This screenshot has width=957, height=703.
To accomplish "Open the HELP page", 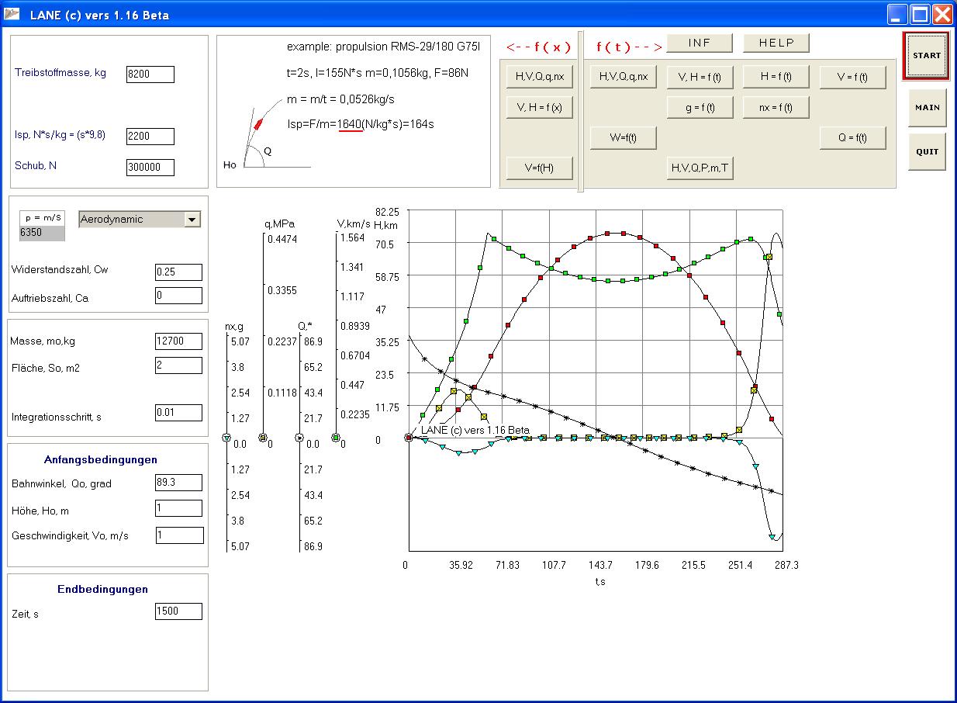I will [776, 43].
